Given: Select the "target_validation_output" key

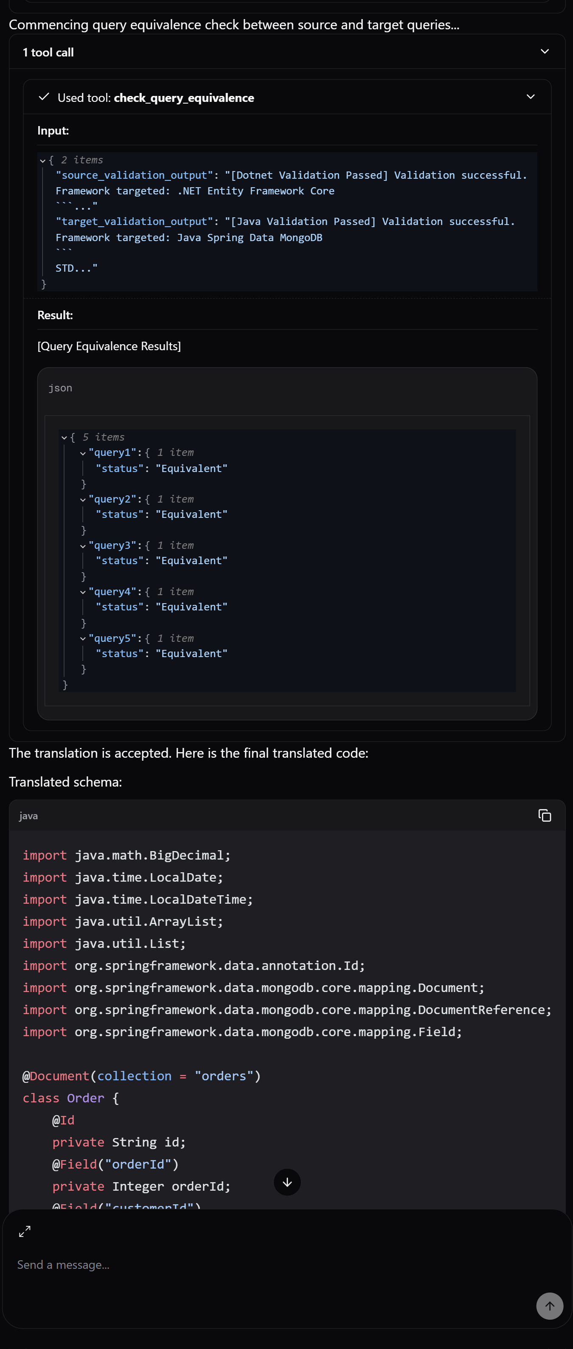Looking at the screenshot, I should click(135, 222).
